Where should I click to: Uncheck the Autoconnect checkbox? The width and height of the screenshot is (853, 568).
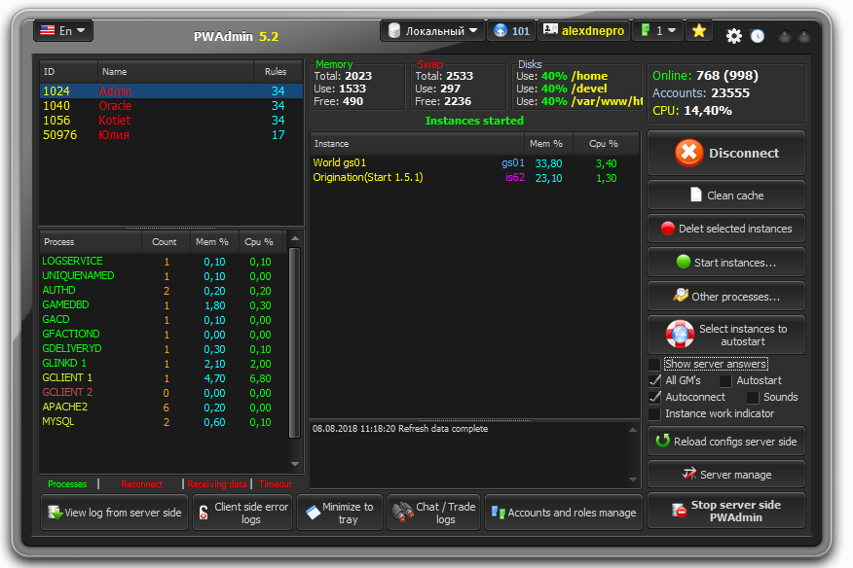click(654, 397)
